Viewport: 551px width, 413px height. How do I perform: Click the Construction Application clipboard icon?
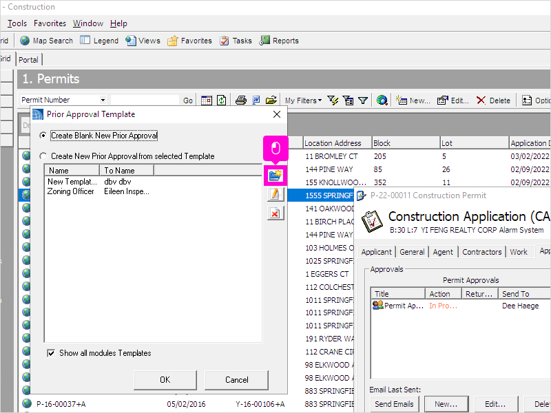(x=372, y=221)
